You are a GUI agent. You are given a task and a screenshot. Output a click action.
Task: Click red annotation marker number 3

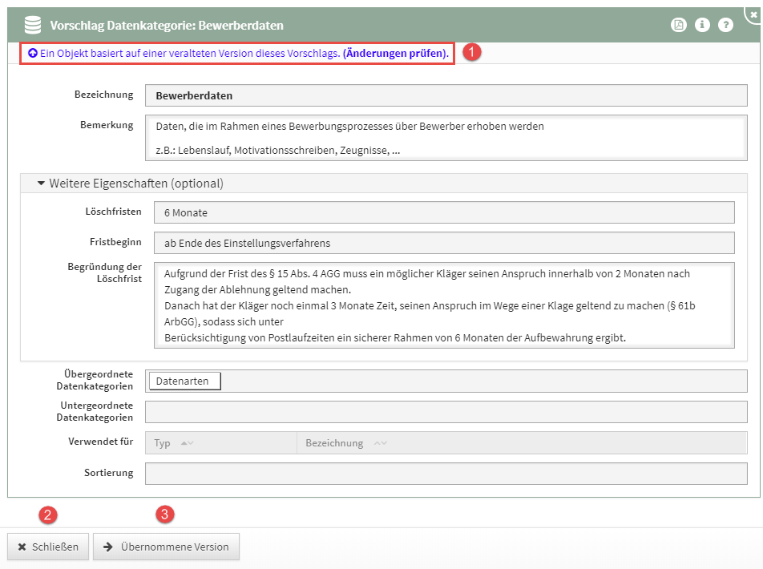click(x=165, y=515)
